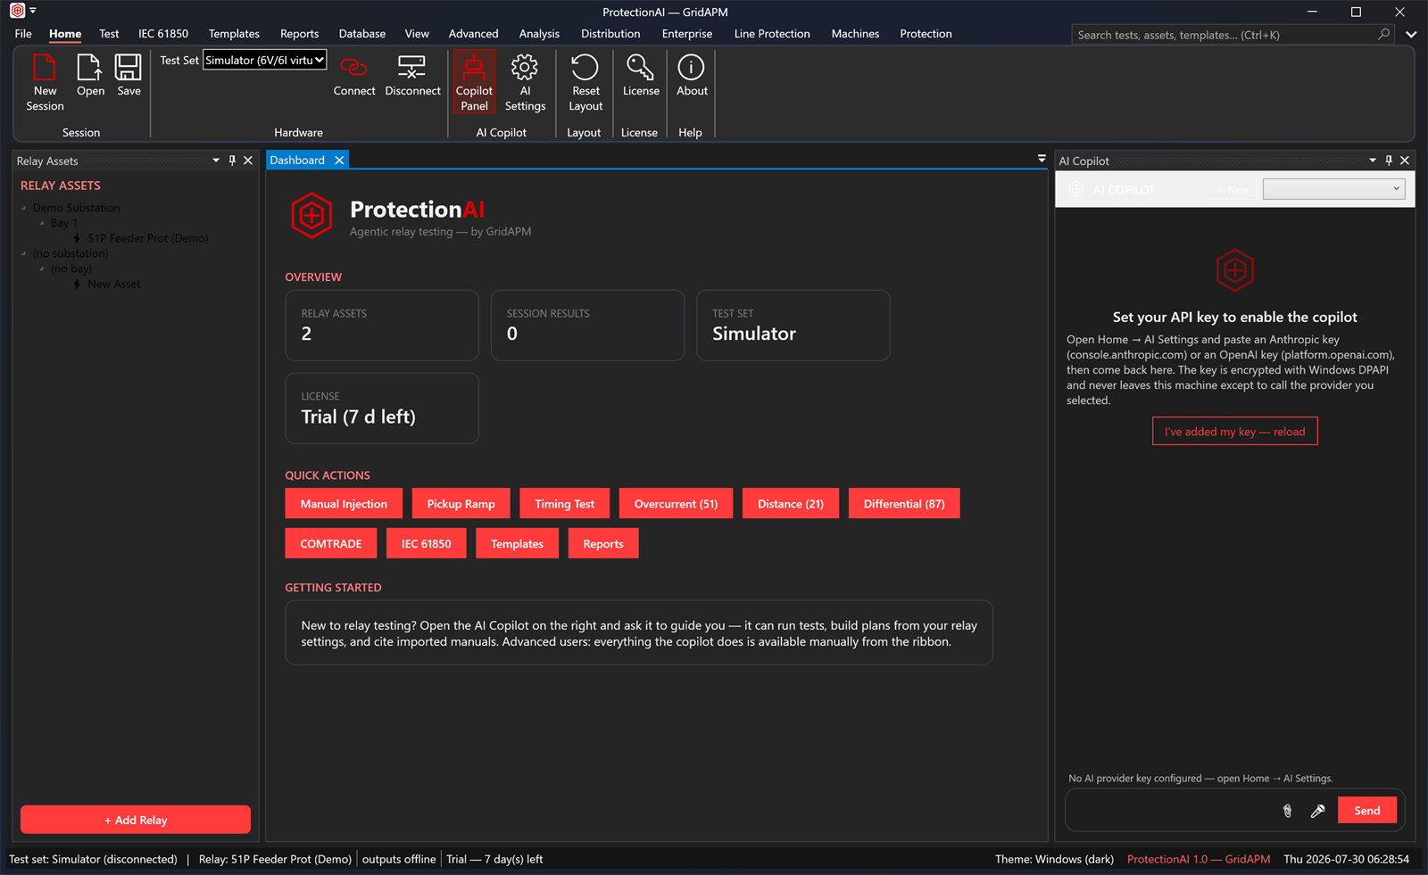This screenshot has width=1428, height=875.
Task: Click the red Reports quick action button
Action: tap(603, 543)
